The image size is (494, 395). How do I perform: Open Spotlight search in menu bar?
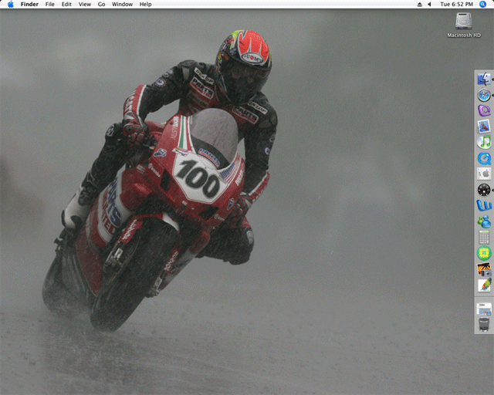coord(482,4)
